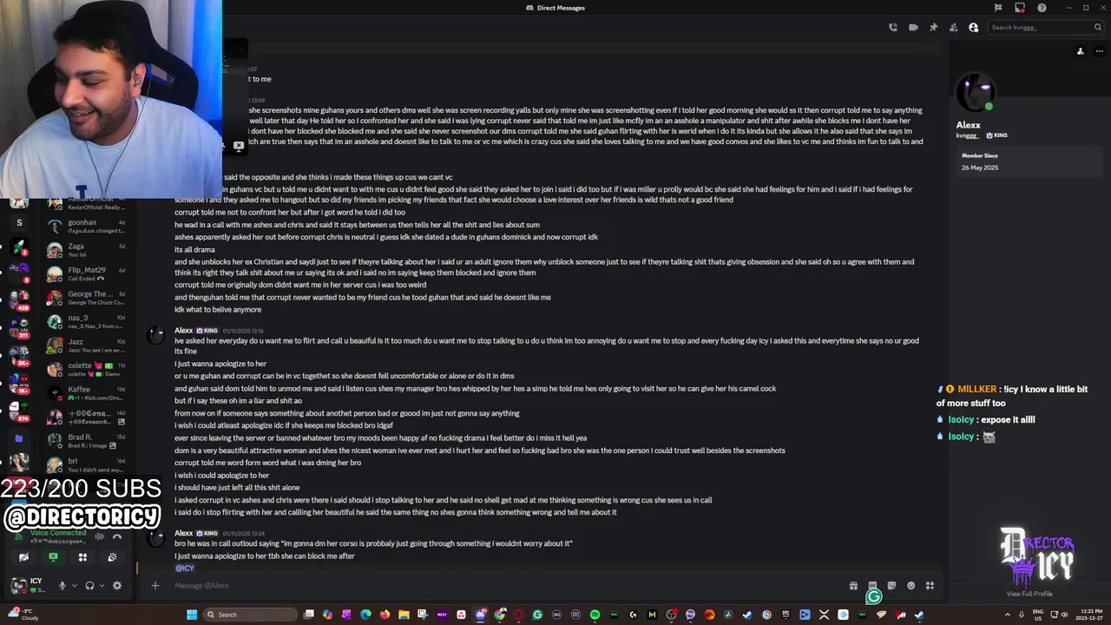Open the goonhan conversation

point(87,227)
